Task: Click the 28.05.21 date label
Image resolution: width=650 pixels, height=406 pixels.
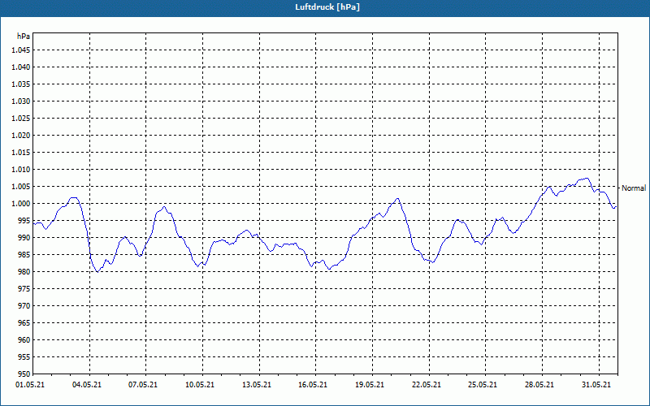Action: (x=539, y=385)
